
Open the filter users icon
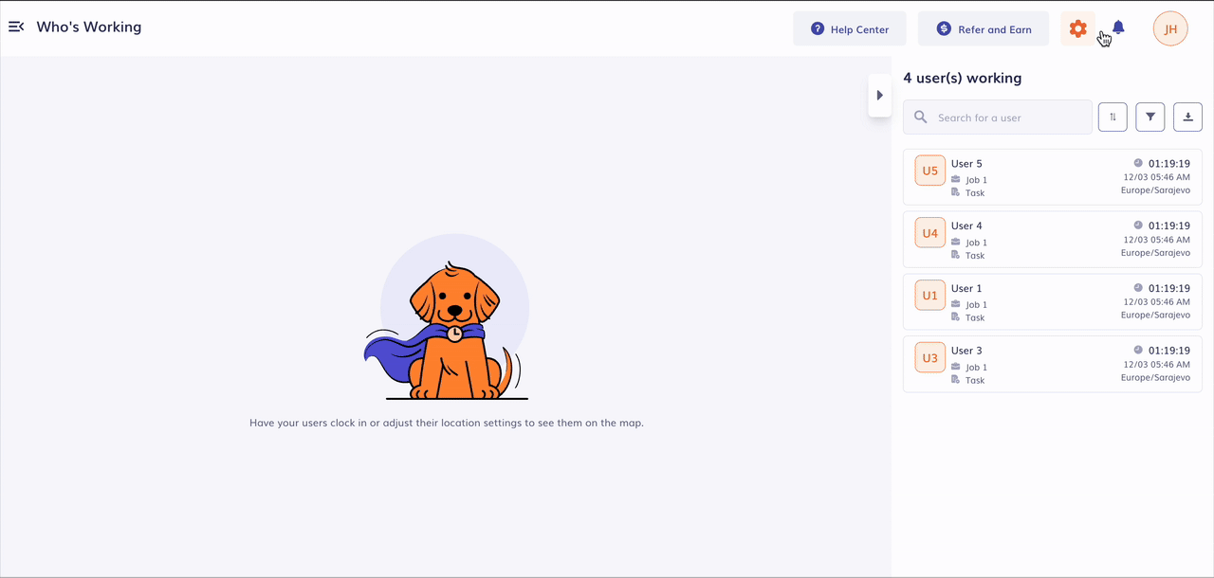pyautogui.click(x=1150, y=117)
